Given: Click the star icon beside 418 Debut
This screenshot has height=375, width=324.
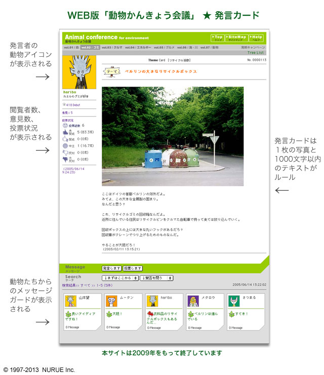Looking at the screenshot, I should [64, 104].
